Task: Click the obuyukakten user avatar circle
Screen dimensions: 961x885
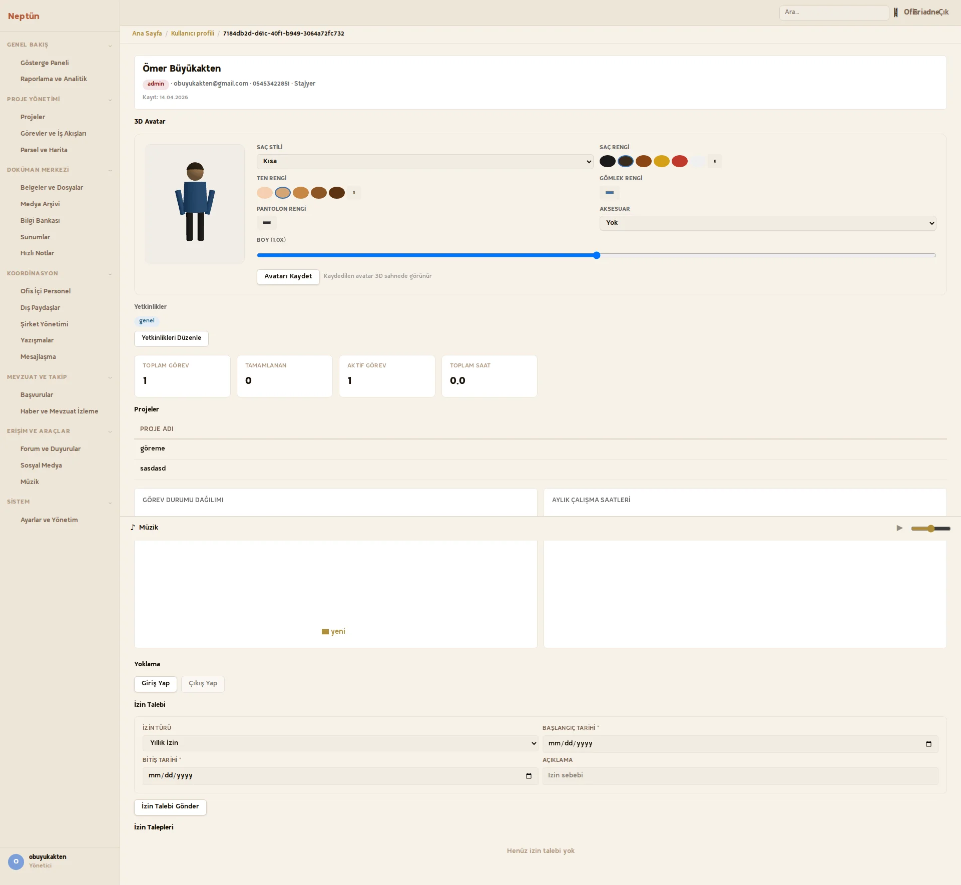Action: [16, 861]
